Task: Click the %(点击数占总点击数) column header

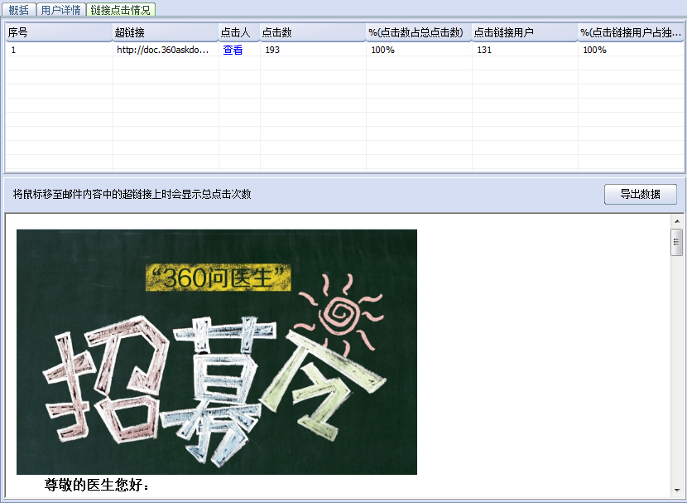Action: coord(419,32)
